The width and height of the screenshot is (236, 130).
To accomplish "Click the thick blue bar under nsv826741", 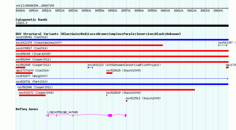I will [x=122, y=84].
